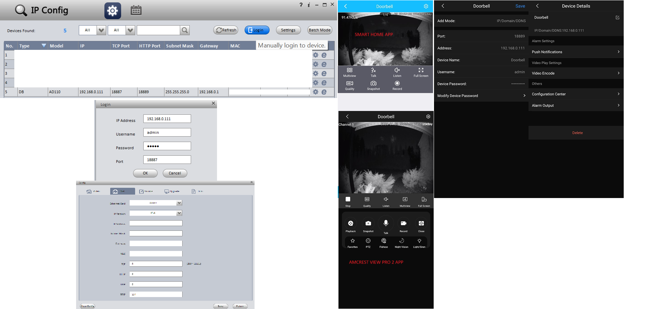Click the edit pencil icon in Device Details

pyautogui.click(x=618, y=17)
